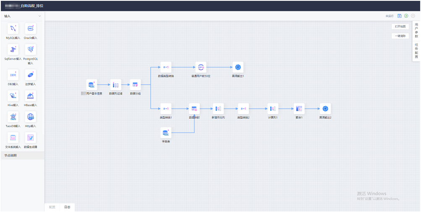Select the 聚合1 aggregation node
Image resolution: width=421 pixels, height=214 pixels.
pos(299,109)
